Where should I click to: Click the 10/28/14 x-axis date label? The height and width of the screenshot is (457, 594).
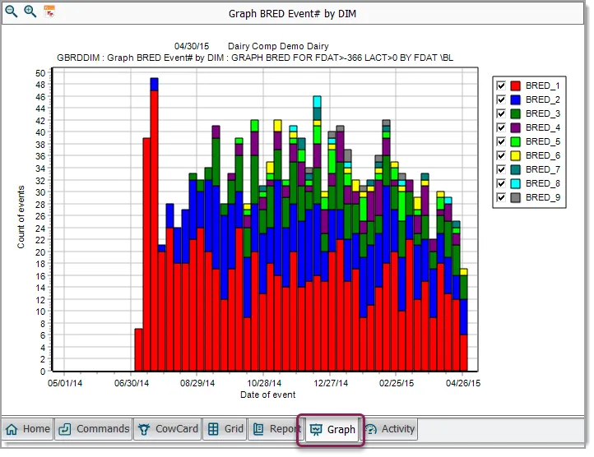264,383
